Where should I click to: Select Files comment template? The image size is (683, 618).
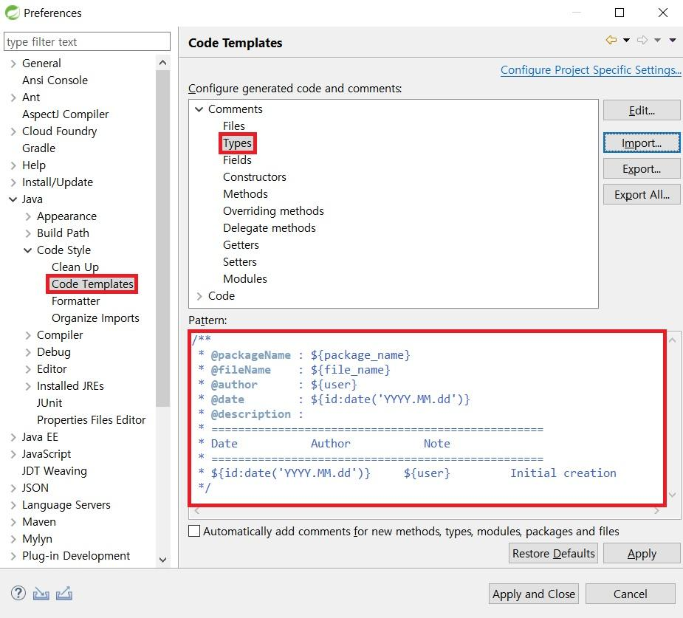(234, 126)
